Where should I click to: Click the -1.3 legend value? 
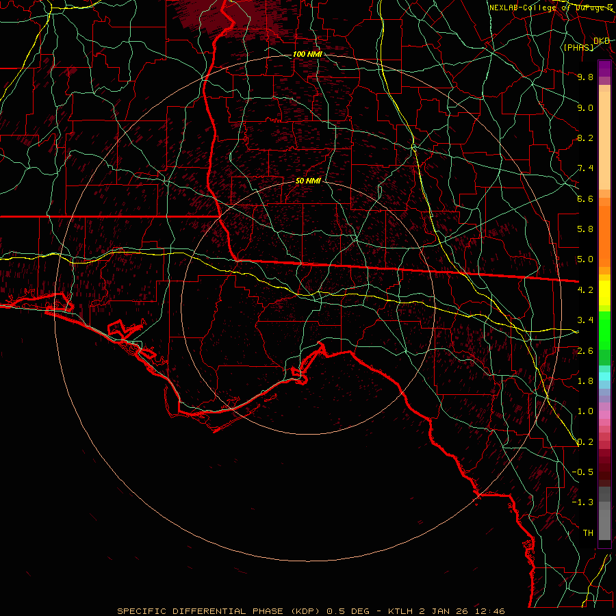pyautogui.click(x=582, y=502)
